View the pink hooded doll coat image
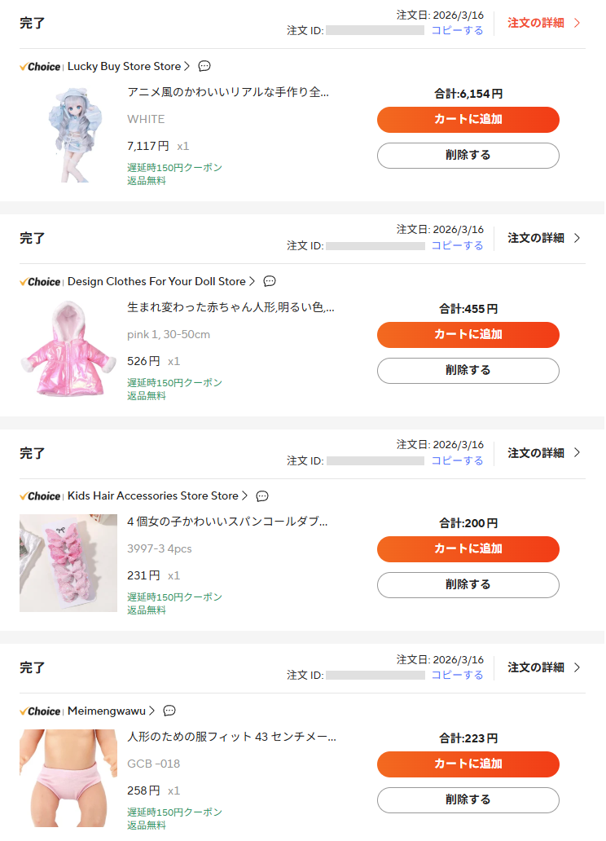Viewport: 606px width, 841px height. (68, 348)
